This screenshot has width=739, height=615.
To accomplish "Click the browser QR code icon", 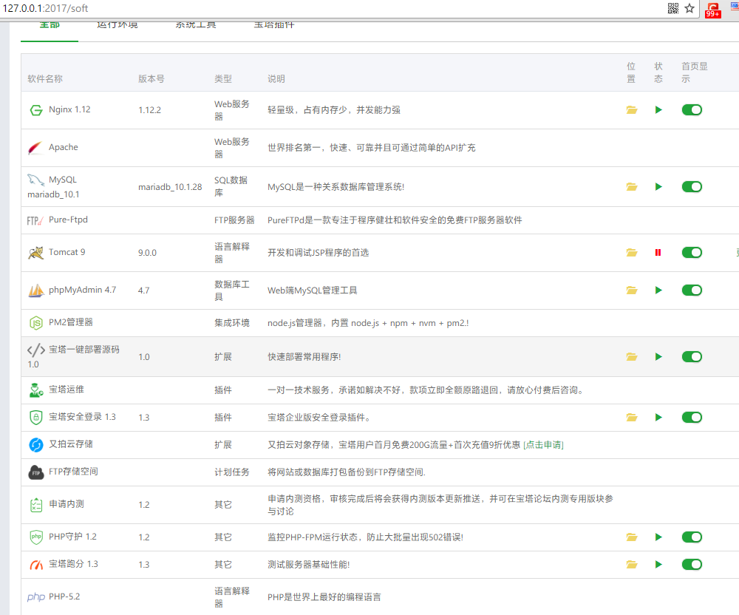I will [x=672, y=8].
